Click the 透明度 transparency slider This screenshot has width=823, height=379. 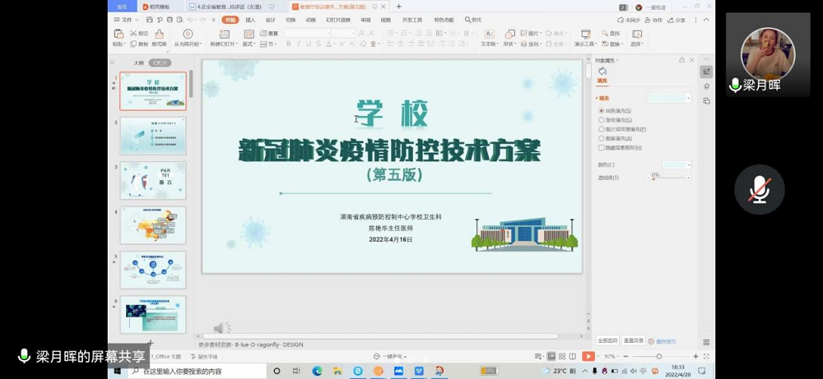click(x=667, y=178)
